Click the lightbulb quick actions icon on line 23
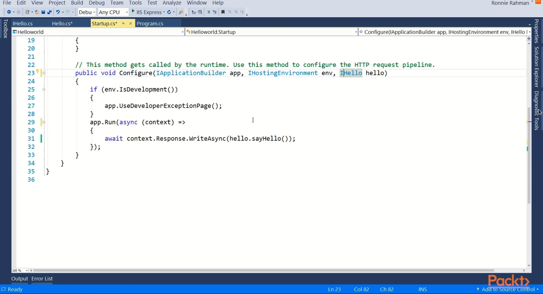The width and height of the screenshot is (543, 294). pos(38,72)
